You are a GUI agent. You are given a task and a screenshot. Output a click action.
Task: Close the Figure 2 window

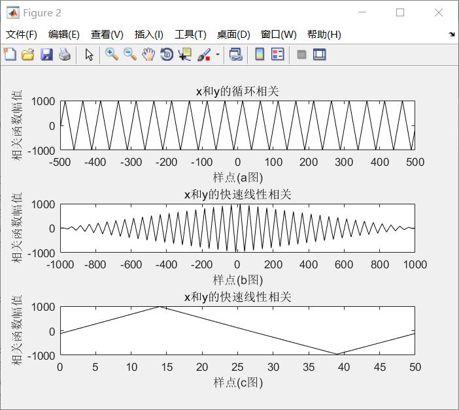pyautogui.click(x=439, y=12)
